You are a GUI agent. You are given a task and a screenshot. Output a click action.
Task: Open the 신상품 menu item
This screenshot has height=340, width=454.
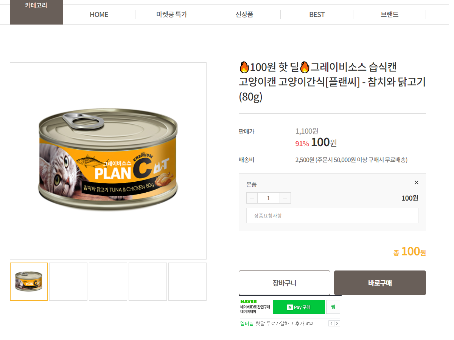(x=244, y=14)
